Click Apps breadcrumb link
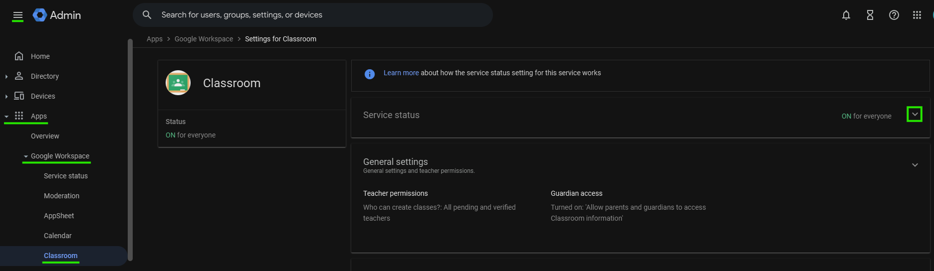The image size is (934, 271). pos(155,39)
